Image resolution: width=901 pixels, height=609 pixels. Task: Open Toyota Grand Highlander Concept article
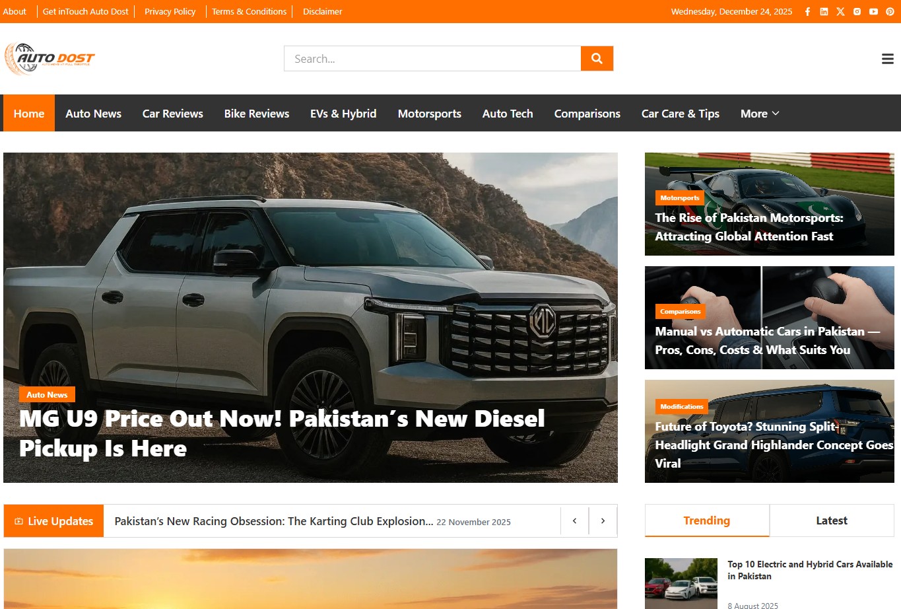(x=774, y=445)
